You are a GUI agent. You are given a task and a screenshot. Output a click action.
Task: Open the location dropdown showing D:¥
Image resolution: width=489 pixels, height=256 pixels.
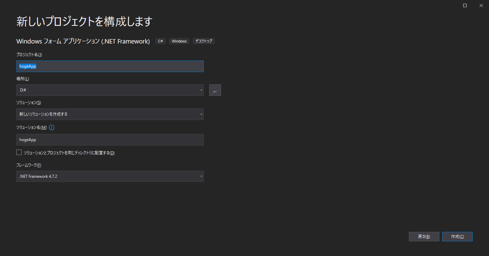pos(110,90)
